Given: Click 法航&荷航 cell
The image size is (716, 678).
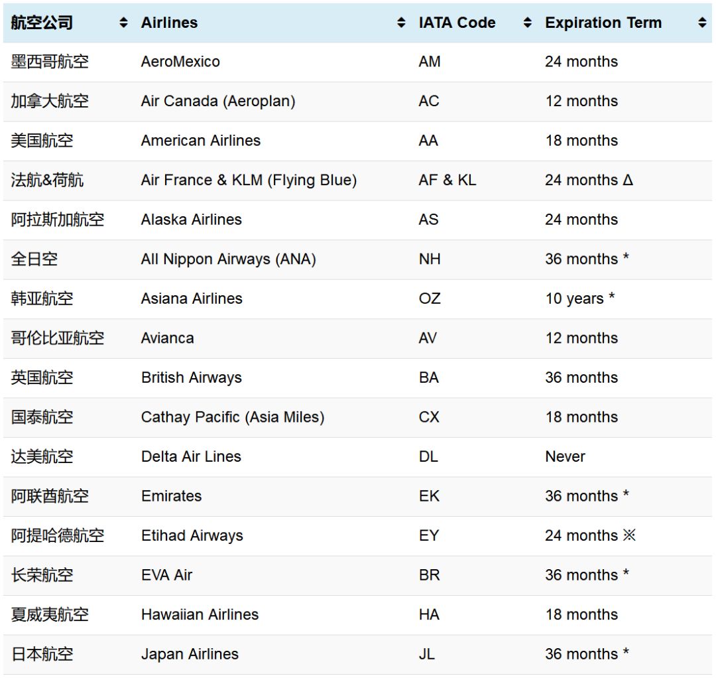Looking at the screenshot, I should click(x=47, y=180).
